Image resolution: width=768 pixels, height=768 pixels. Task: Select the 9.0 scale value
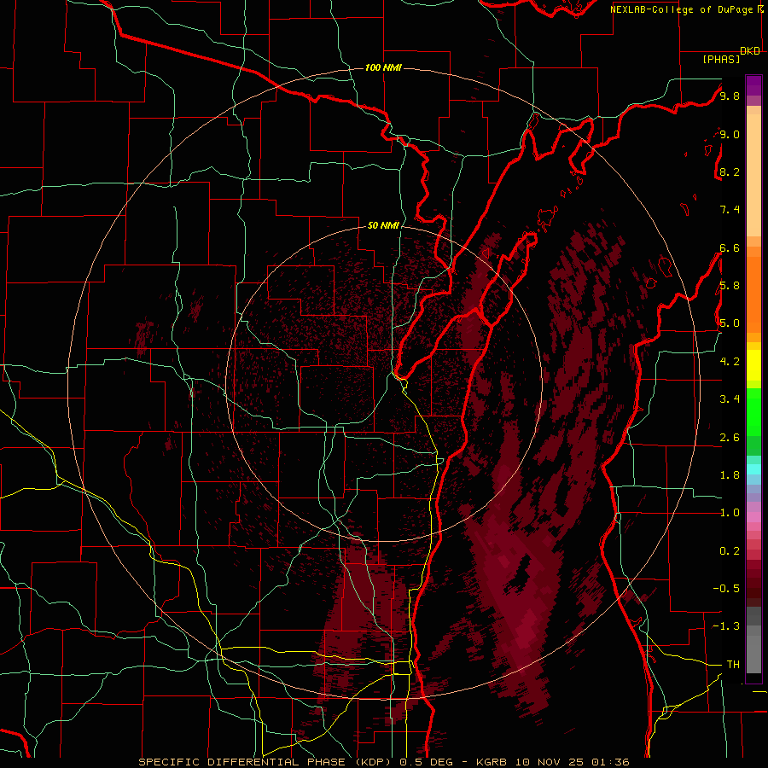coord(730,134)
